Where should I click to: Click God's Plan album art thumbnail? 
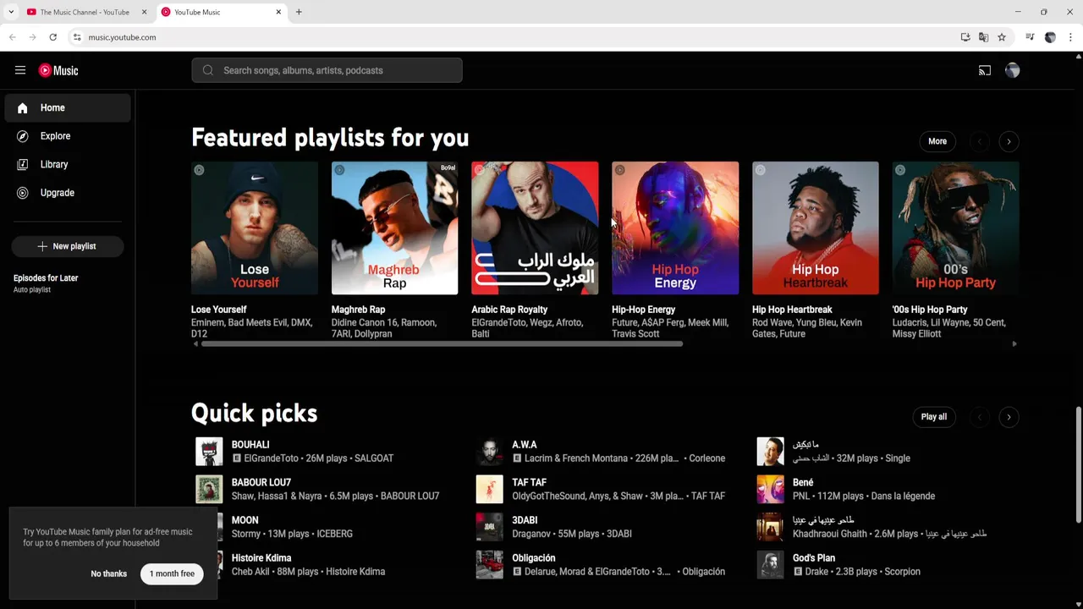point(770,565)
